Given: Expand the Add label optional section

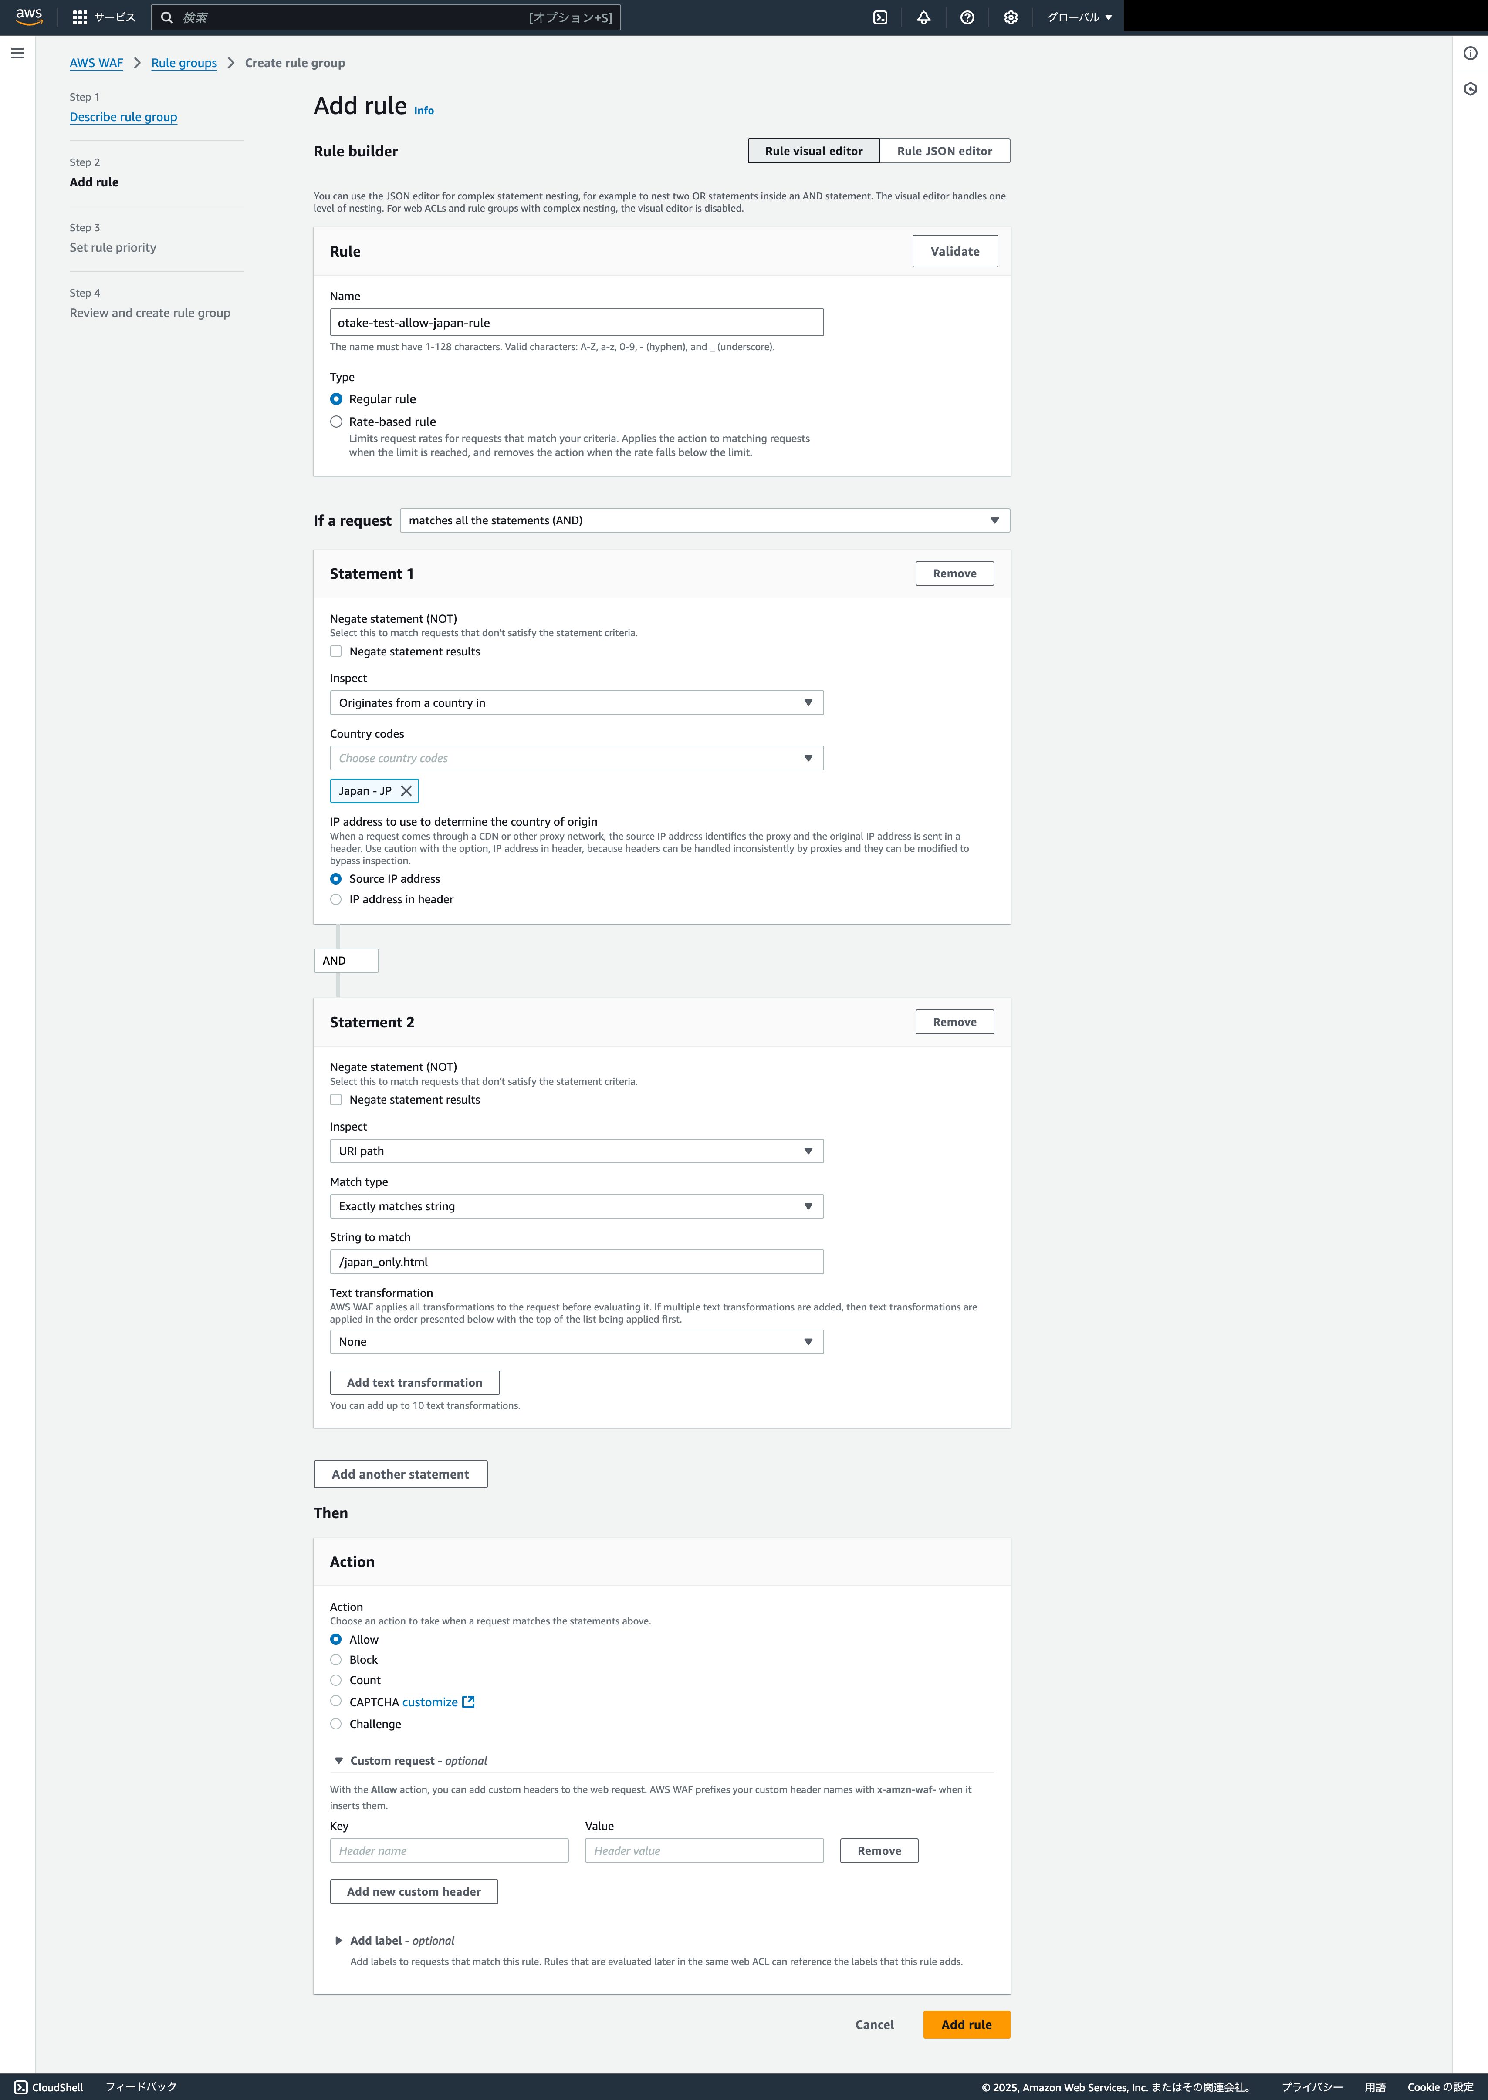Looking at the screenshot, I should tap(339, 1941).
